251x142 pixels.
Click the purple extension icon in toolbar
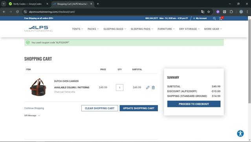218,12
